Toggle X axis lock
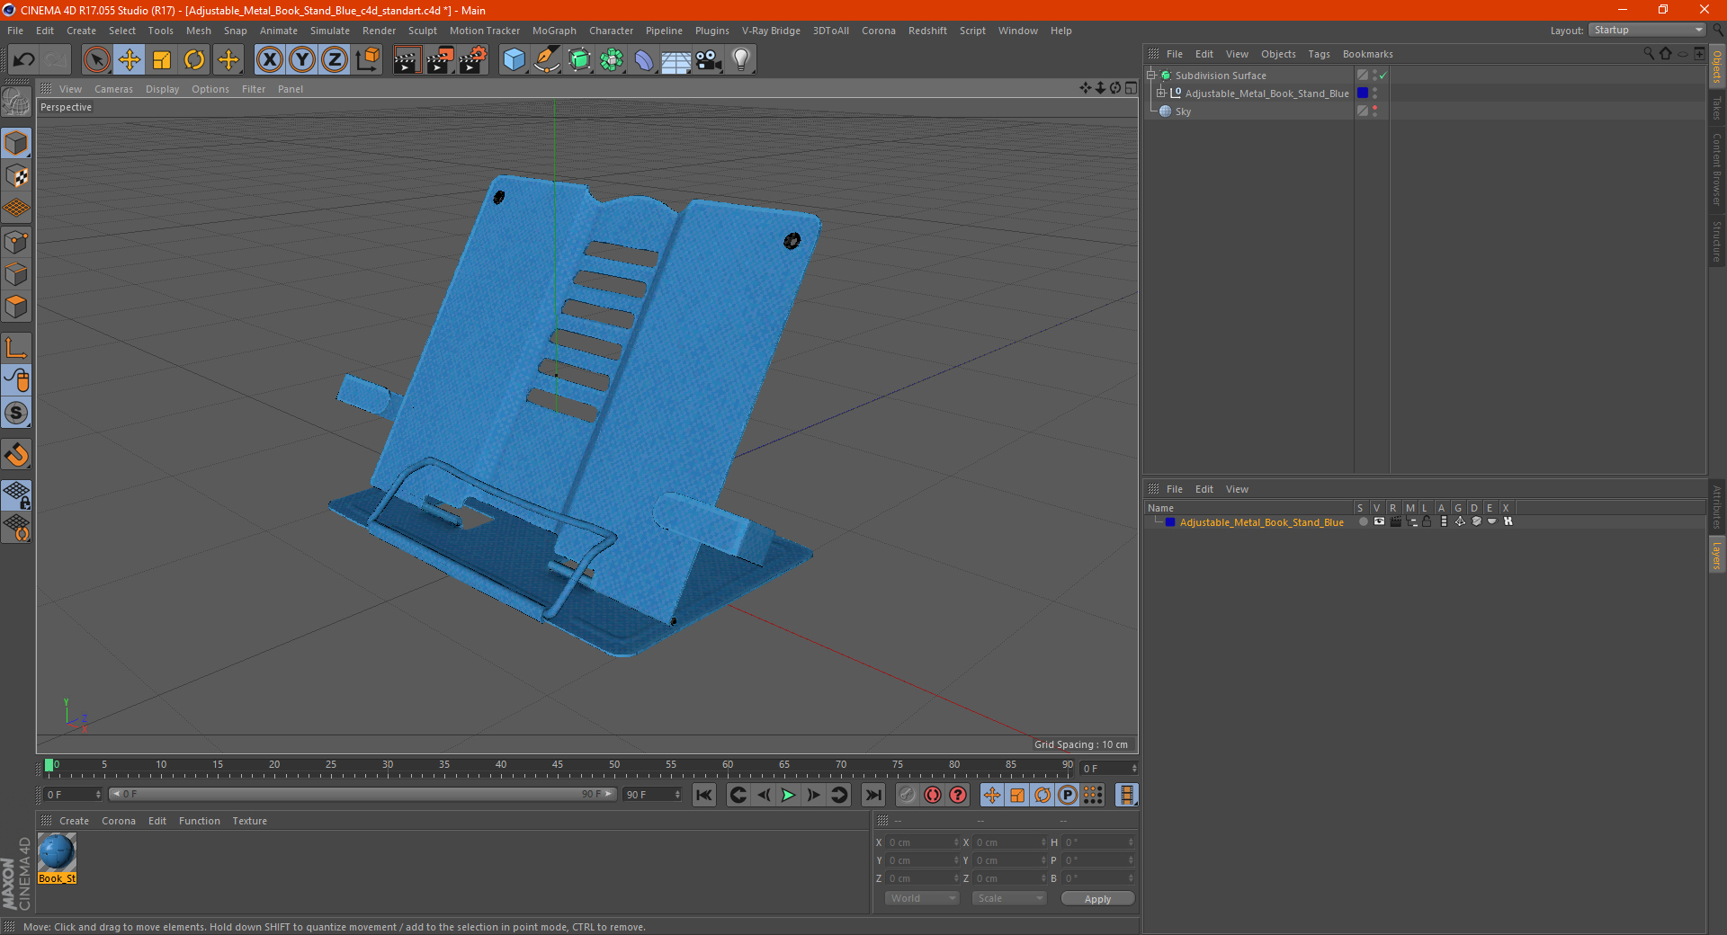This screenshot has height=935, width=1727. click(269, 60)
